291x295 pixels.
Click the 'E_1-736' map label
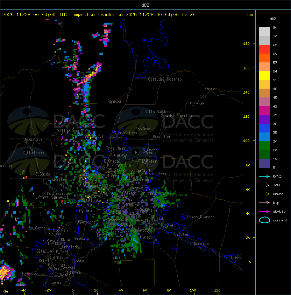pos(197,104)
